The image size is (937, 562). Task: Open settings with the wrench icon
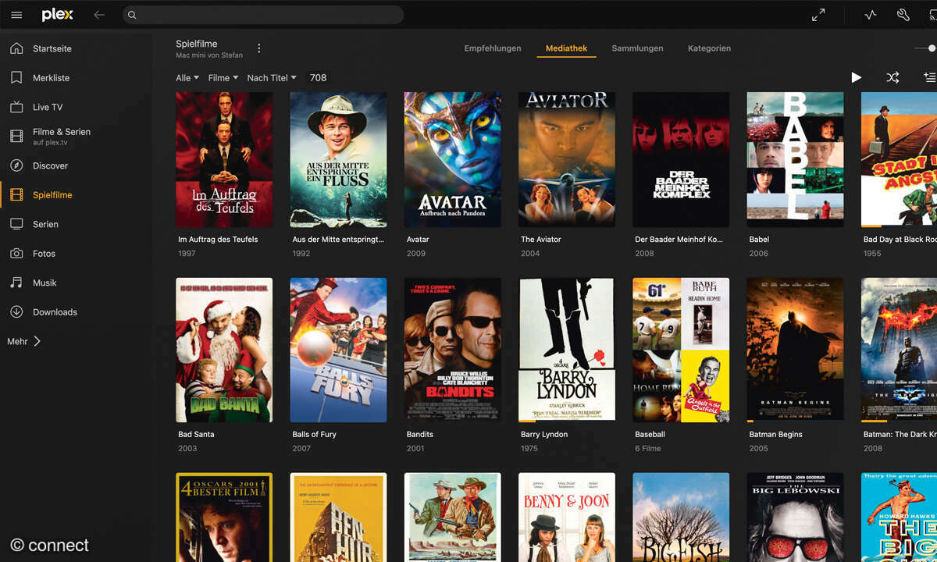pyautogui.click(x=903, y=15)
